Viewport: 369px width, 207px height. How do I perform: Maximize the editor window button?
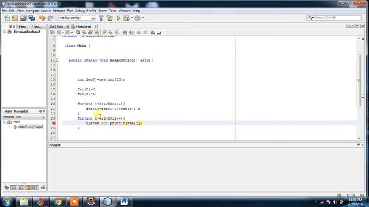click(363, 26)
